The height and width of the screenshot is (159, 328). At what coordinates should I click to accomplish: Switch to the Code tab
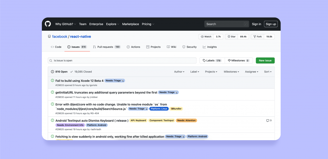[56, 47]
